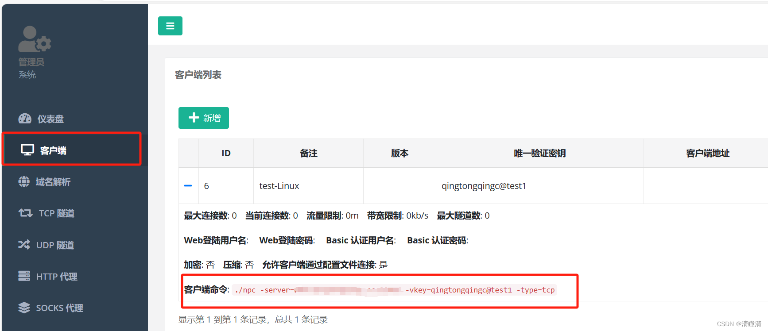Click the Basic 认证密码 label
The image size is (768, 331).
tap(438, 240)
